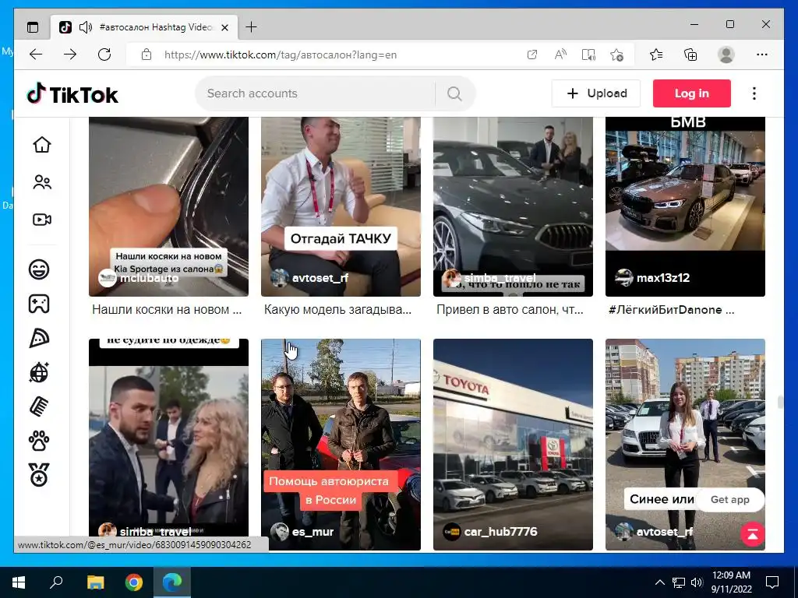Screen dimensions: 798x598
Task: Focus the Search accounts field
Action: point(316,93)
